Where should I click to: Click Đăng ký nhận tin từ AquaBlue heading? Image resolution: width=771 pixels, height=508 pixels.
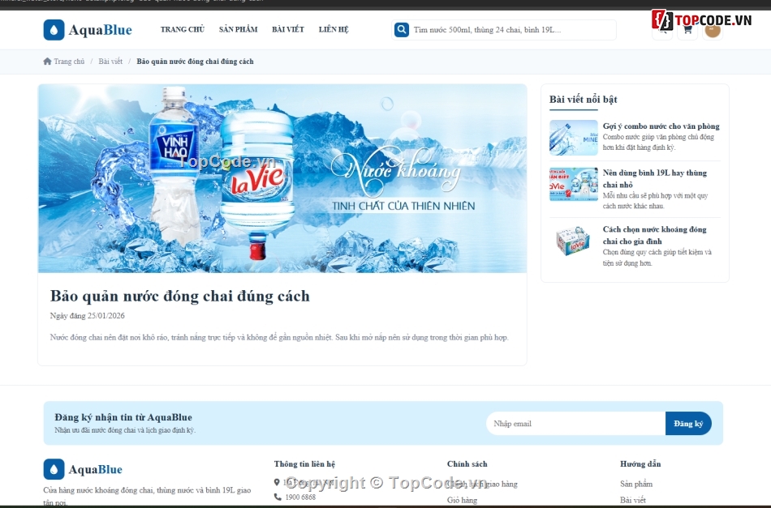point(123,417)
